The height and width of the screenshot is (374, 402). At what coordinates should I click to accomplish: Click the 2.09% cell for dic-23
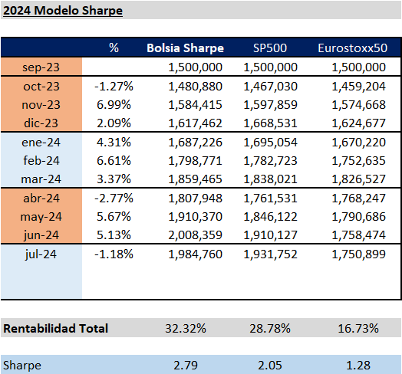coord(114,123)
